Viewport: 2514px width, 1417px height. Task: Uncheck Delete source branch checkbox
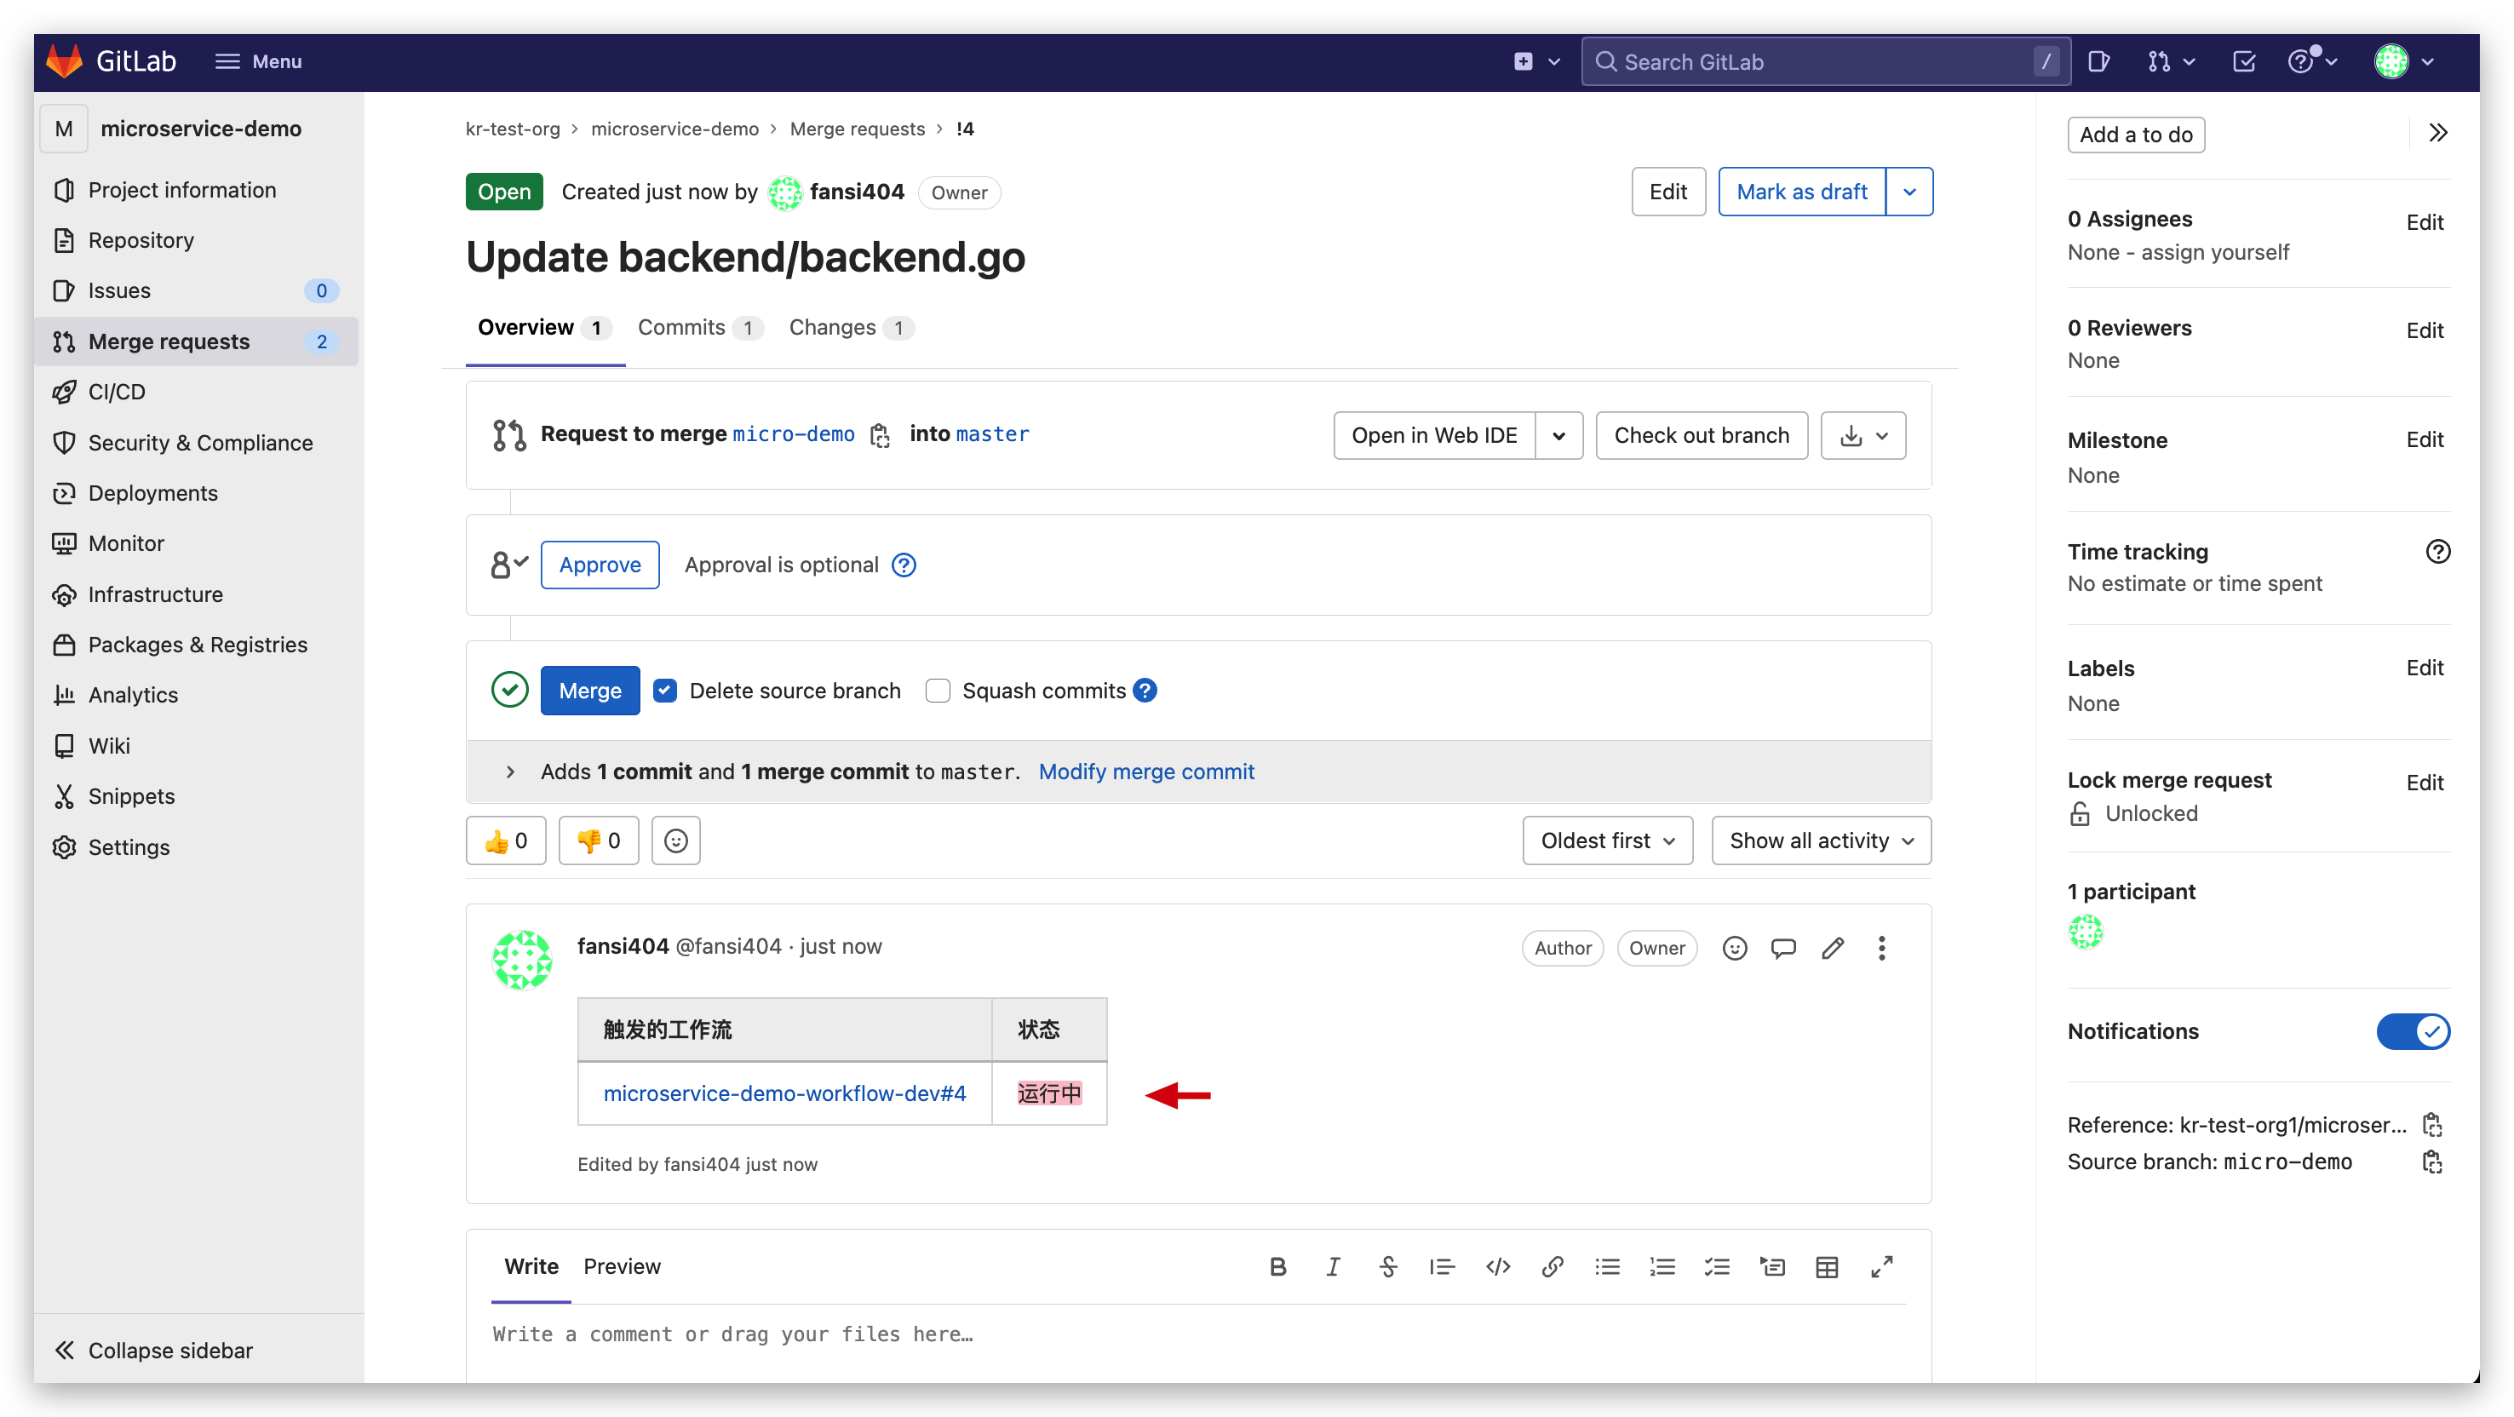coord(664,691)
